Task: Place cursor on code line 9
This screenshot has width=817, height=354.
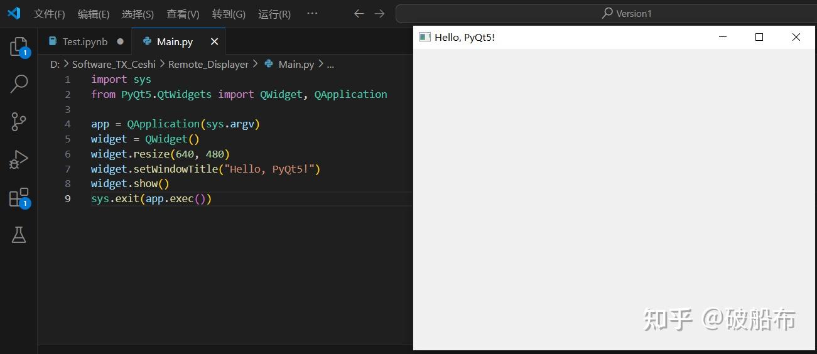Action: [x=251, y=198]
